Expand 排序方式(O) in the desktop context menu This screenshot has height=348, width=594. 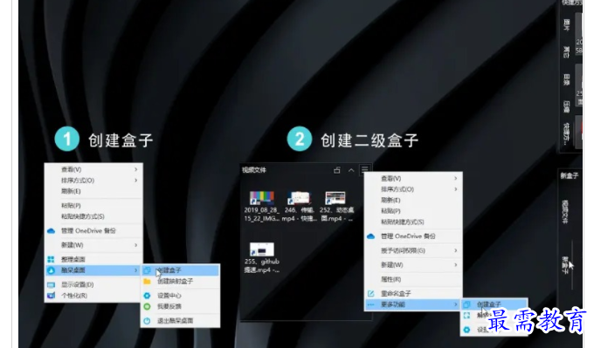(93, 181)
